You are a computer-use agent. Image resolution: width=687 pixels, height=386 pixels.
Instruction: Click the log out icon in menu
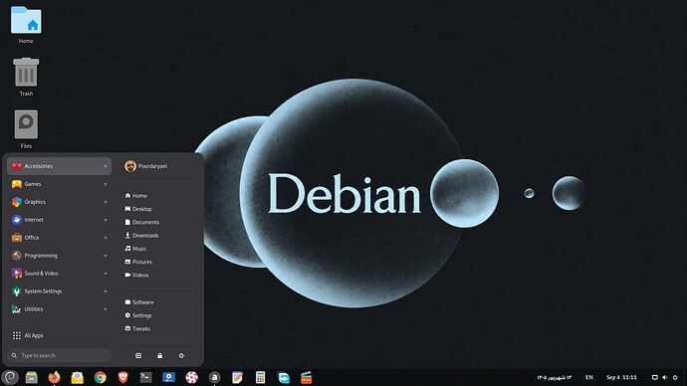(138, 356)
